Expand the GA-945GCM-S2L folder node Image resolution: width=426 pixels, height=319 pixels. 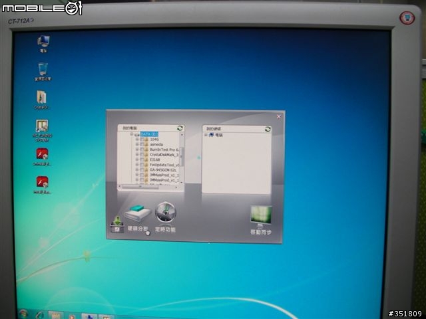point(137,169)
